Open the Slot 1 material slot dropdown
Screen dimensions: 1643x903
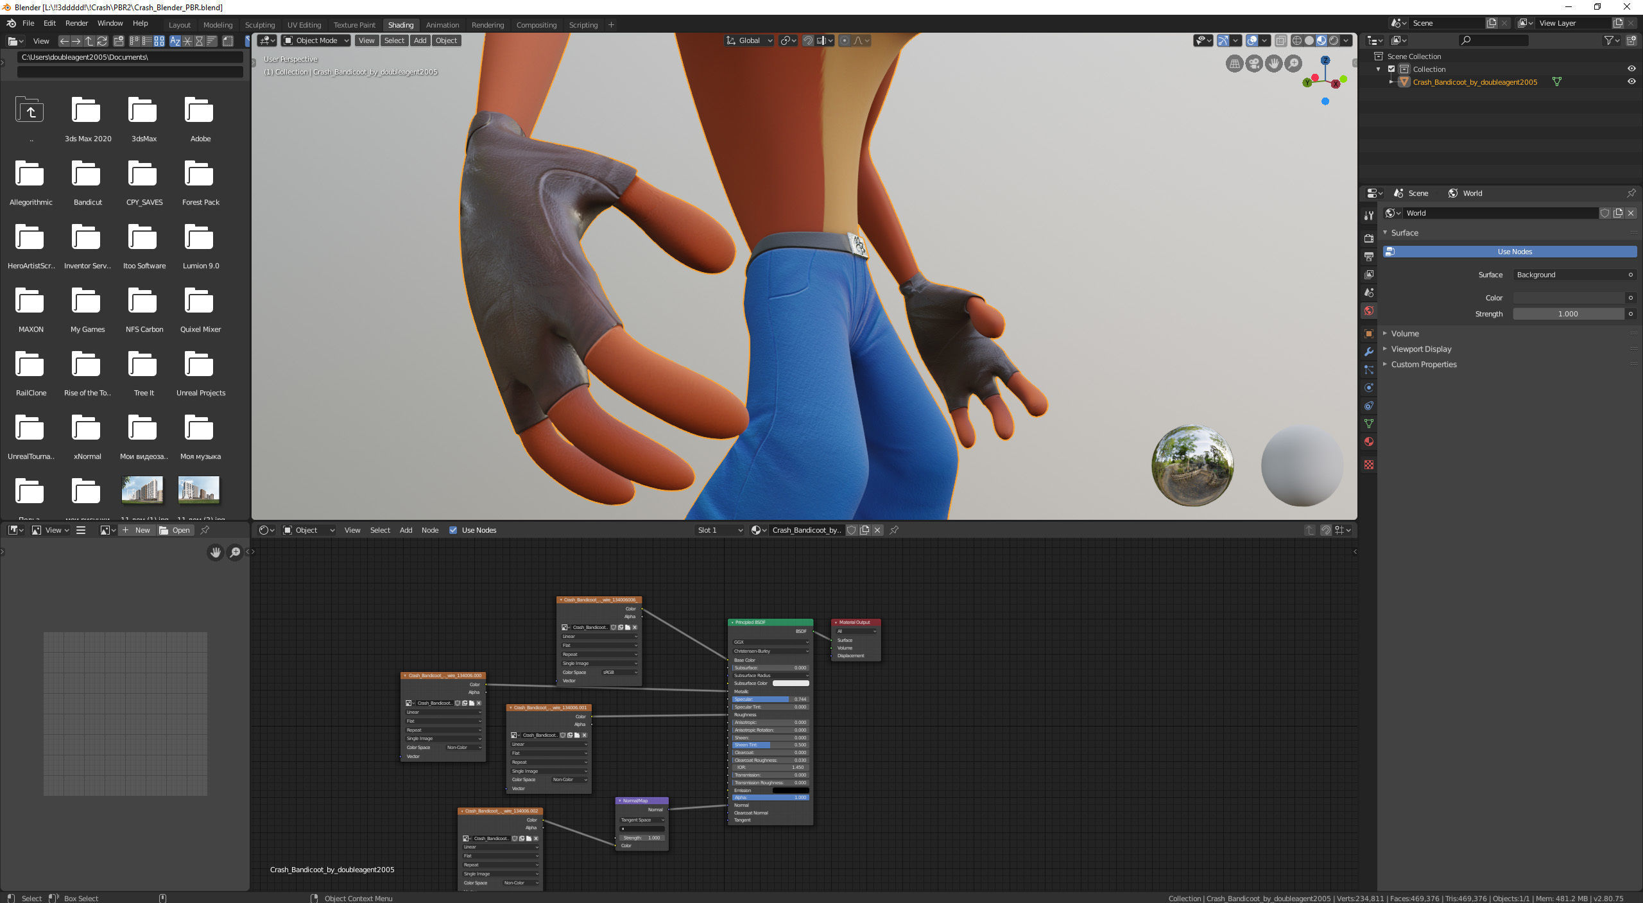(x=719, y=530)
